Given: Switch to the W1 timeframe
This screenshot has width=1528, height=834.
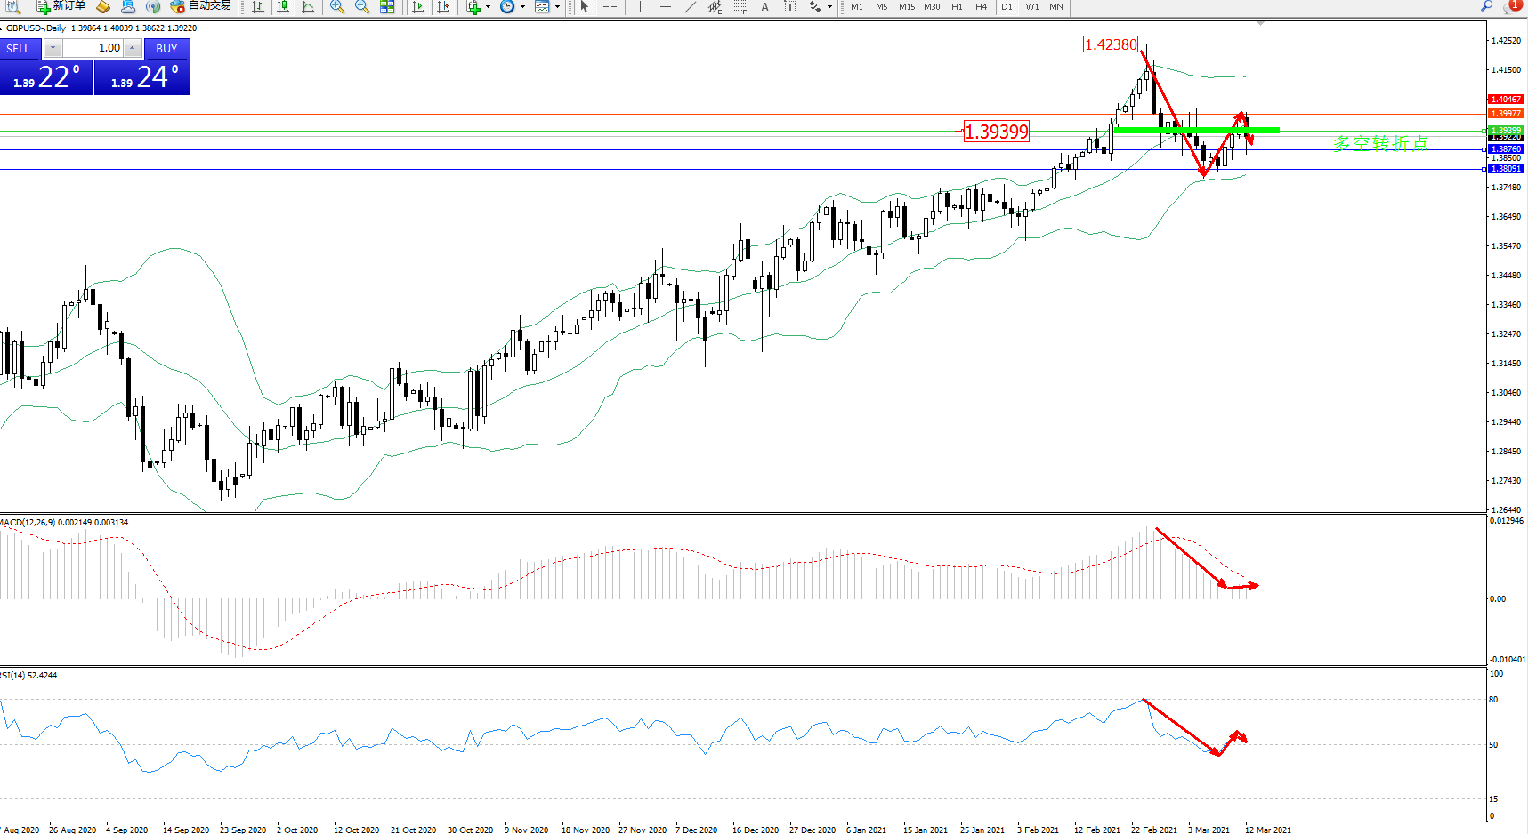Looking at the screenshot, I should (1031, 7).
